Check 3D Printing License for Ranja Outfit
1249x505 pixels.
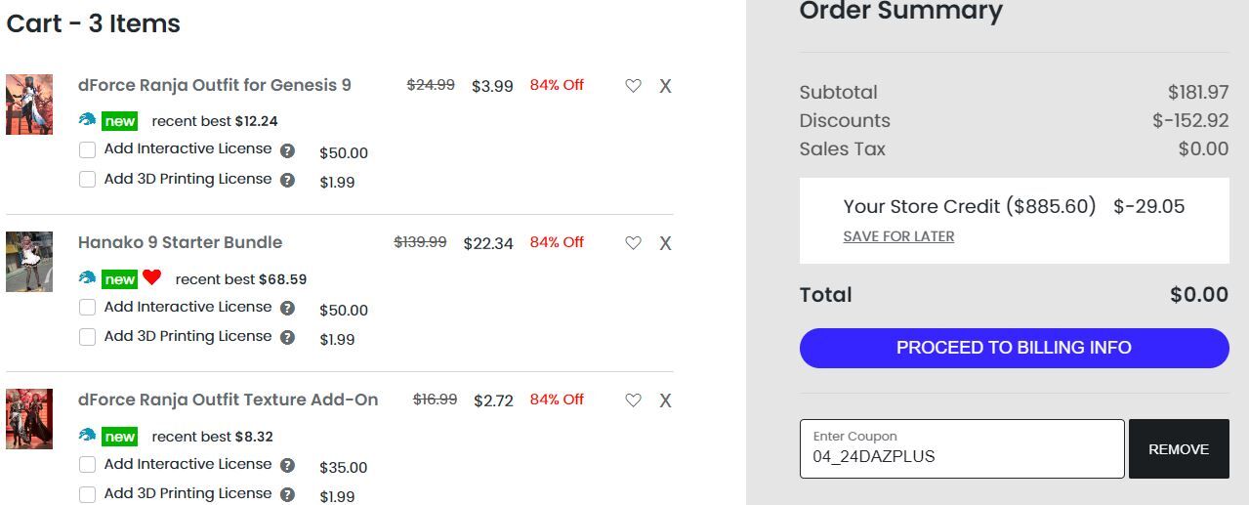[87, 180]
